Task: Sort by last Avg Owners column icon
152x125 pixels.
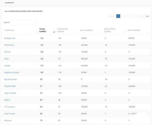Action: point(148,32)
